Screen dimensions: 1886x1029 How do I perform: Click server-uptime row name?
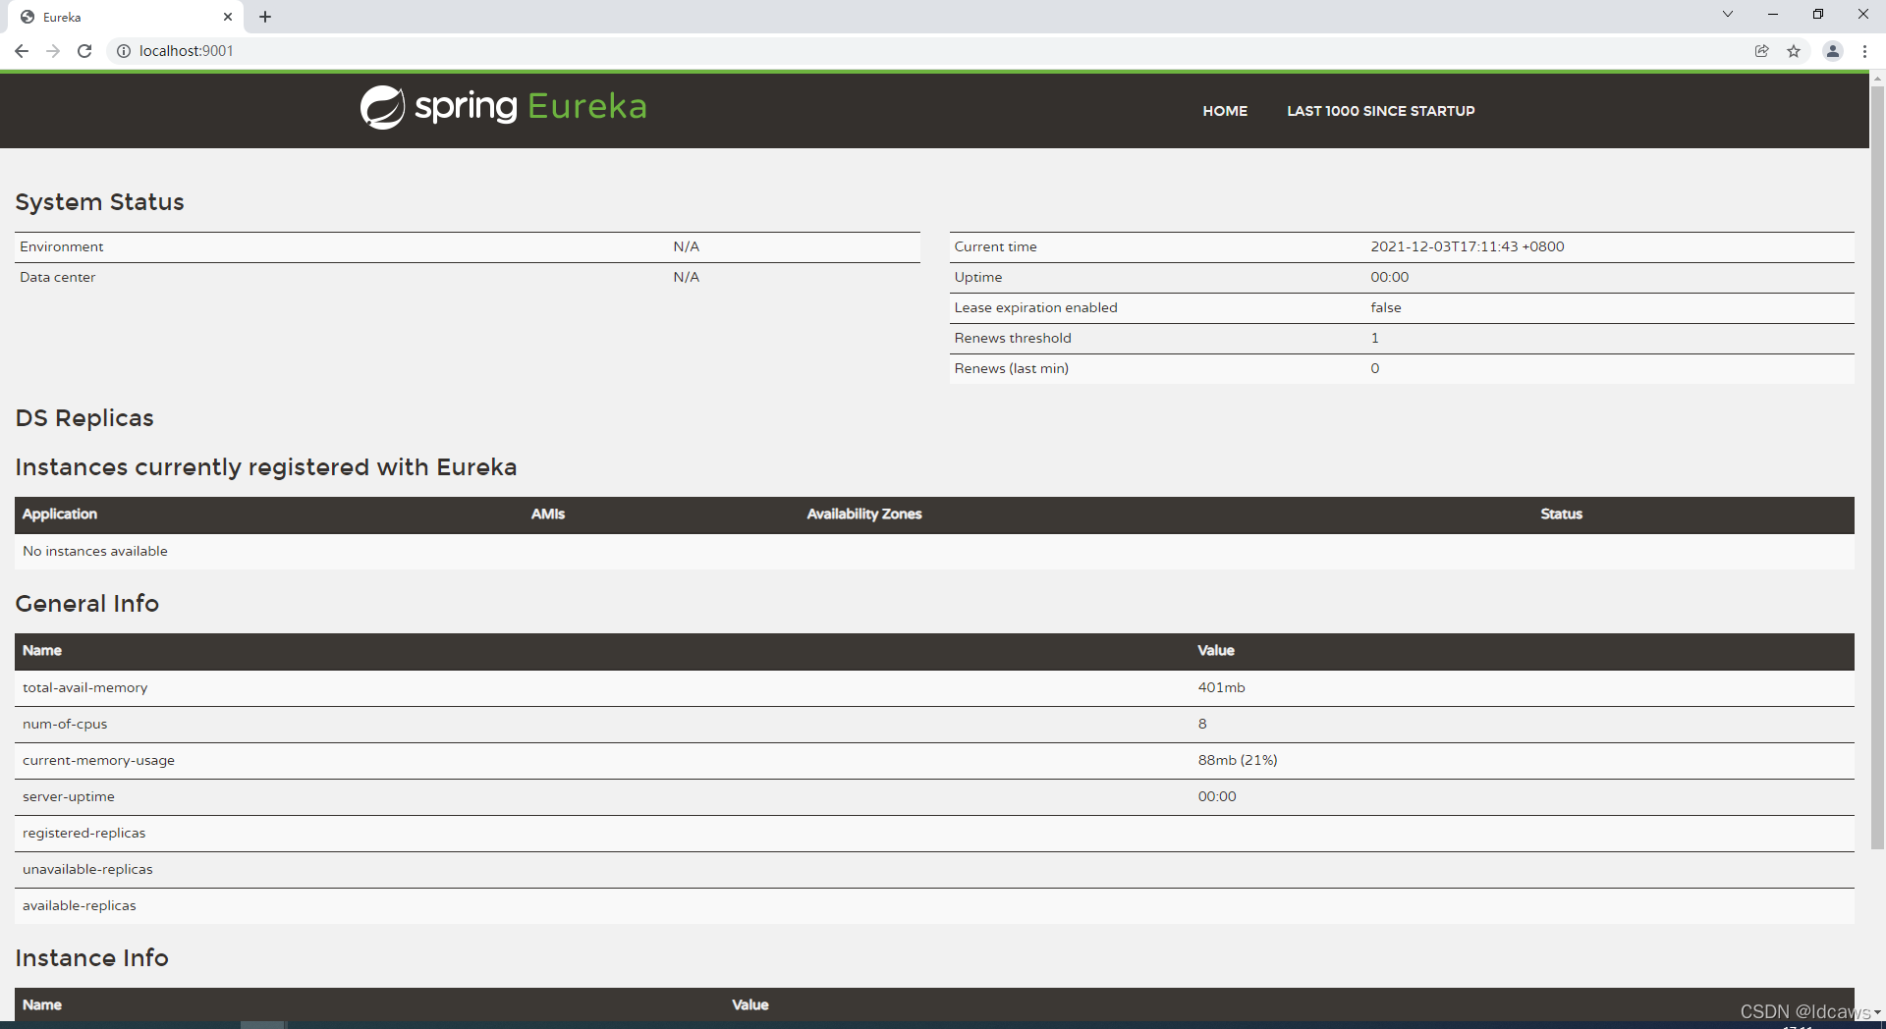pos(69,797)
